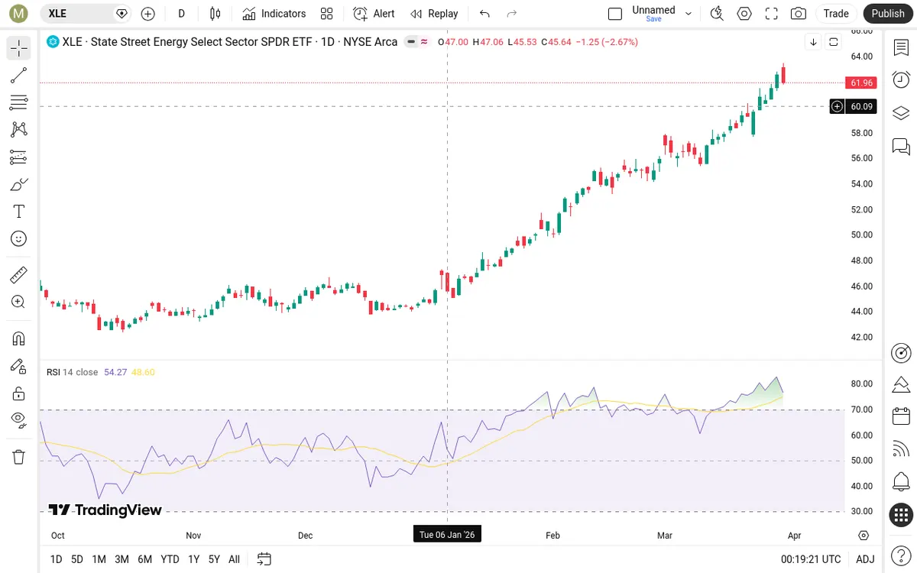Image resolution: width=917 pixels, height=573 pixels.
Task: Select the brush drawing tool
Action: [x=19, y=184]
